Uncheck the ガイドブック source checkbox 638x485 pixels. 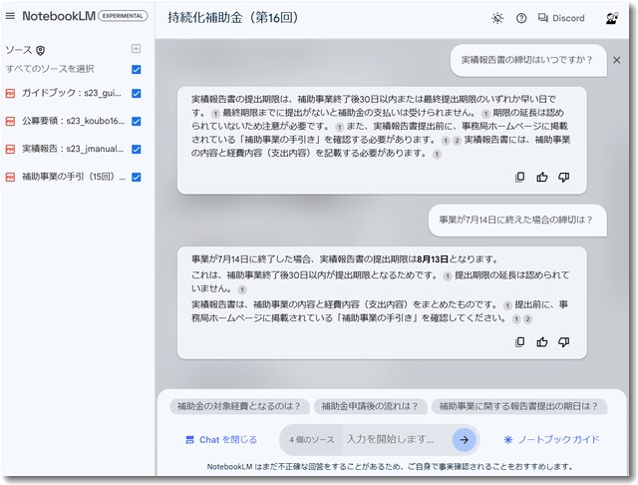137,93
